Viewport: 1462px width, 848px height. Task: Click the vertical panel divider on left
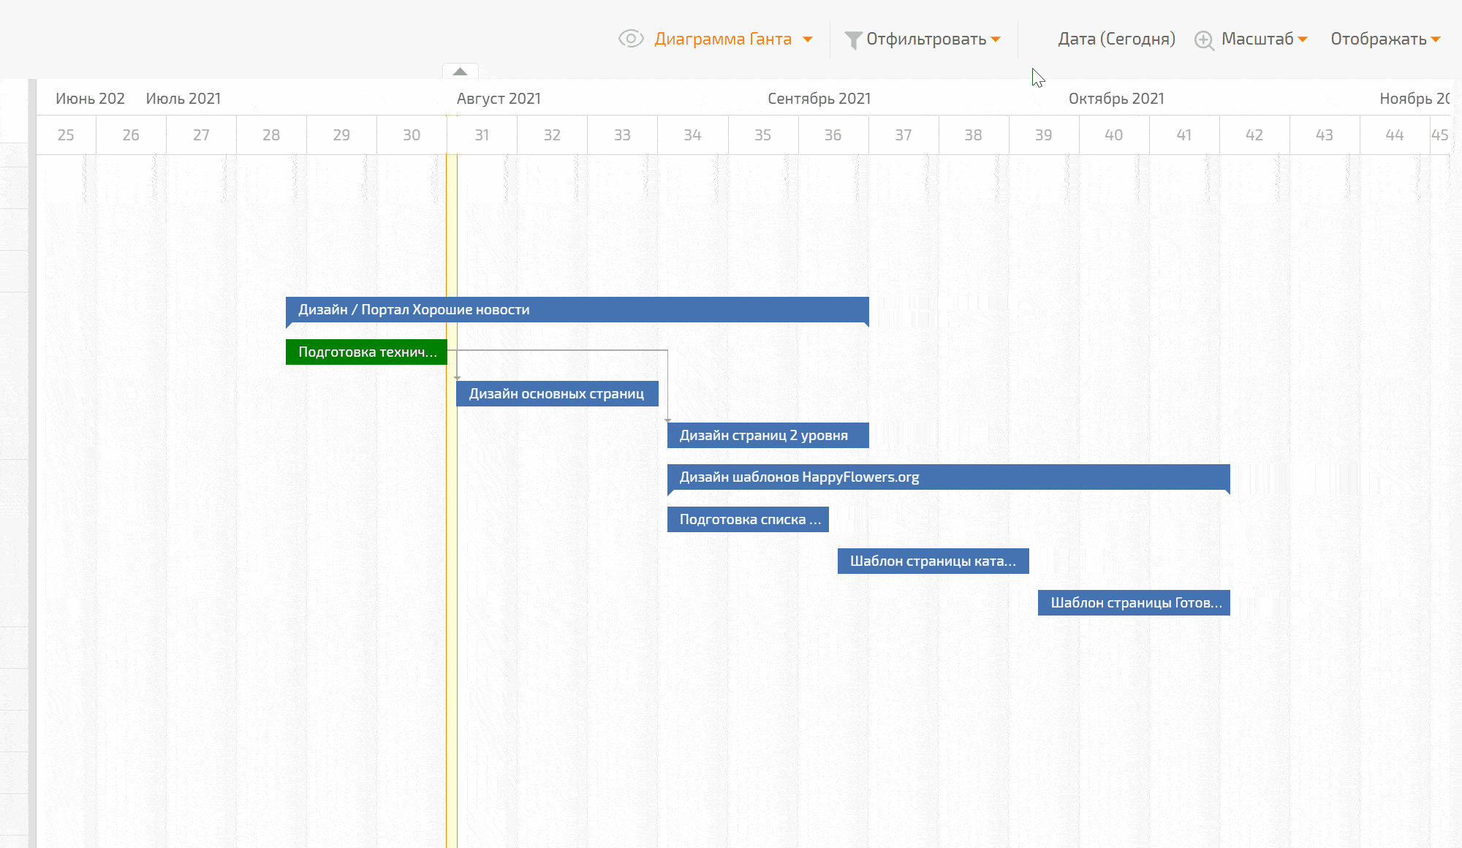coord(32,461)
